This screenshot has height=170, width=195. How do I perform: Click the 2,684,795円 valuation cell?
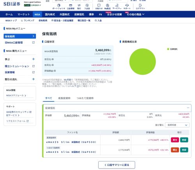tap(124, 140)
